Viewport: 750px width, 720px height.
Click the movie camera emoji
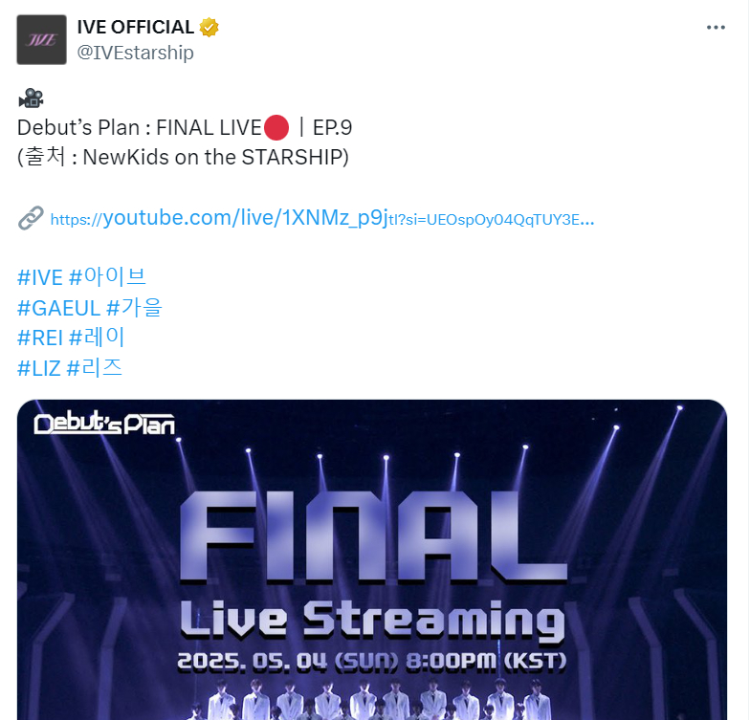(31, 98)
